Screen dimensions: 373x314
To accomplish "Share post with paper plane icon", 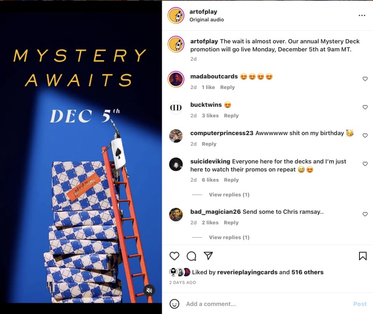I will point(208,256).
